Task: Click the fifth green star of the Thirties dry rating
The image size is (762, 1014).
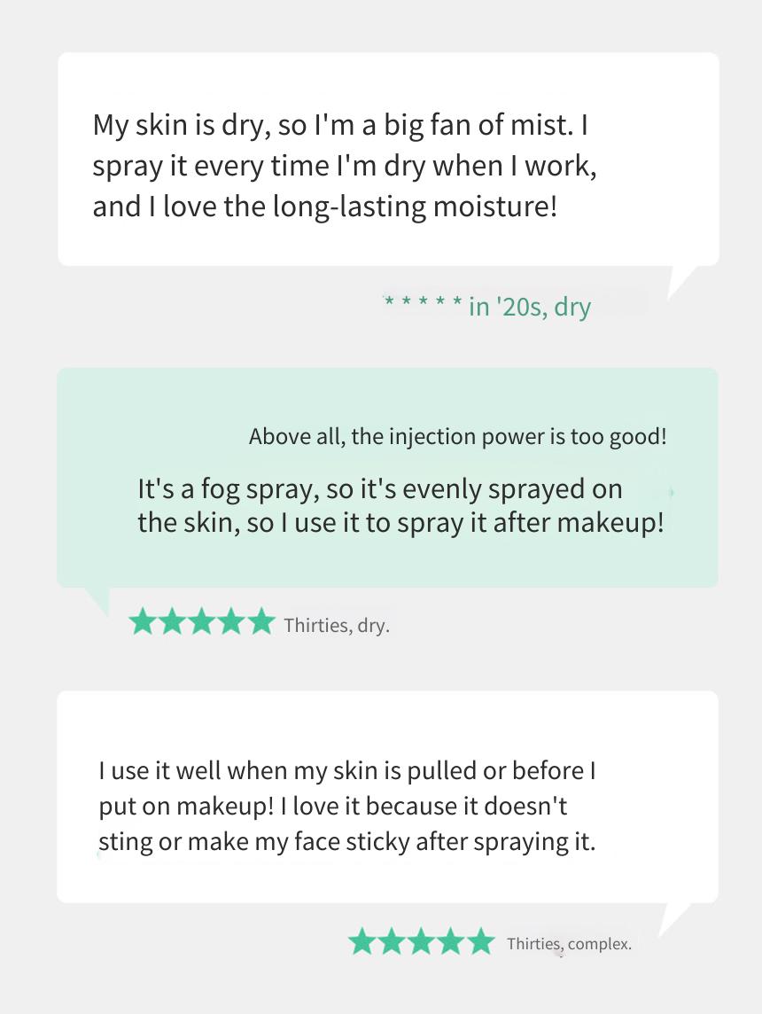Action: (x=261, y=621)
